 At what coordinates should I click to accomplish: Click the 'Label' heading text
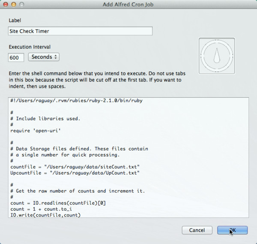click(15, 21)
